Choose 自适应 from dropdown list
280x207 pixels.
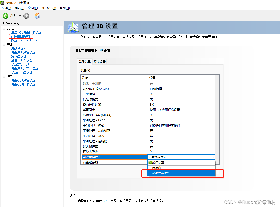[181, 168]
